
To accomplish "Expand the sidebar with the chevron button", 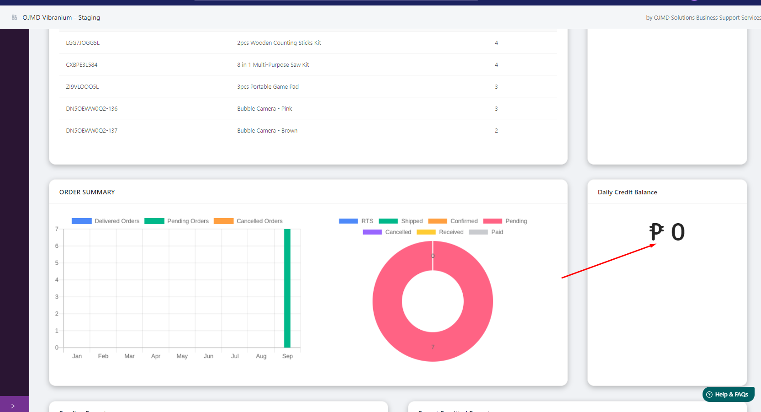I will [x=13, y=406].
